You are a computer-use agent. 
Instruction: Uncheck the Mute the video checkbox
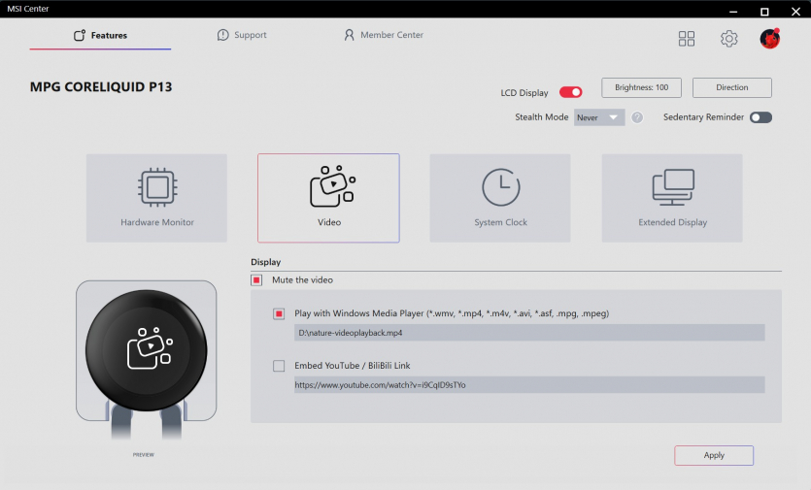(257, 280)
